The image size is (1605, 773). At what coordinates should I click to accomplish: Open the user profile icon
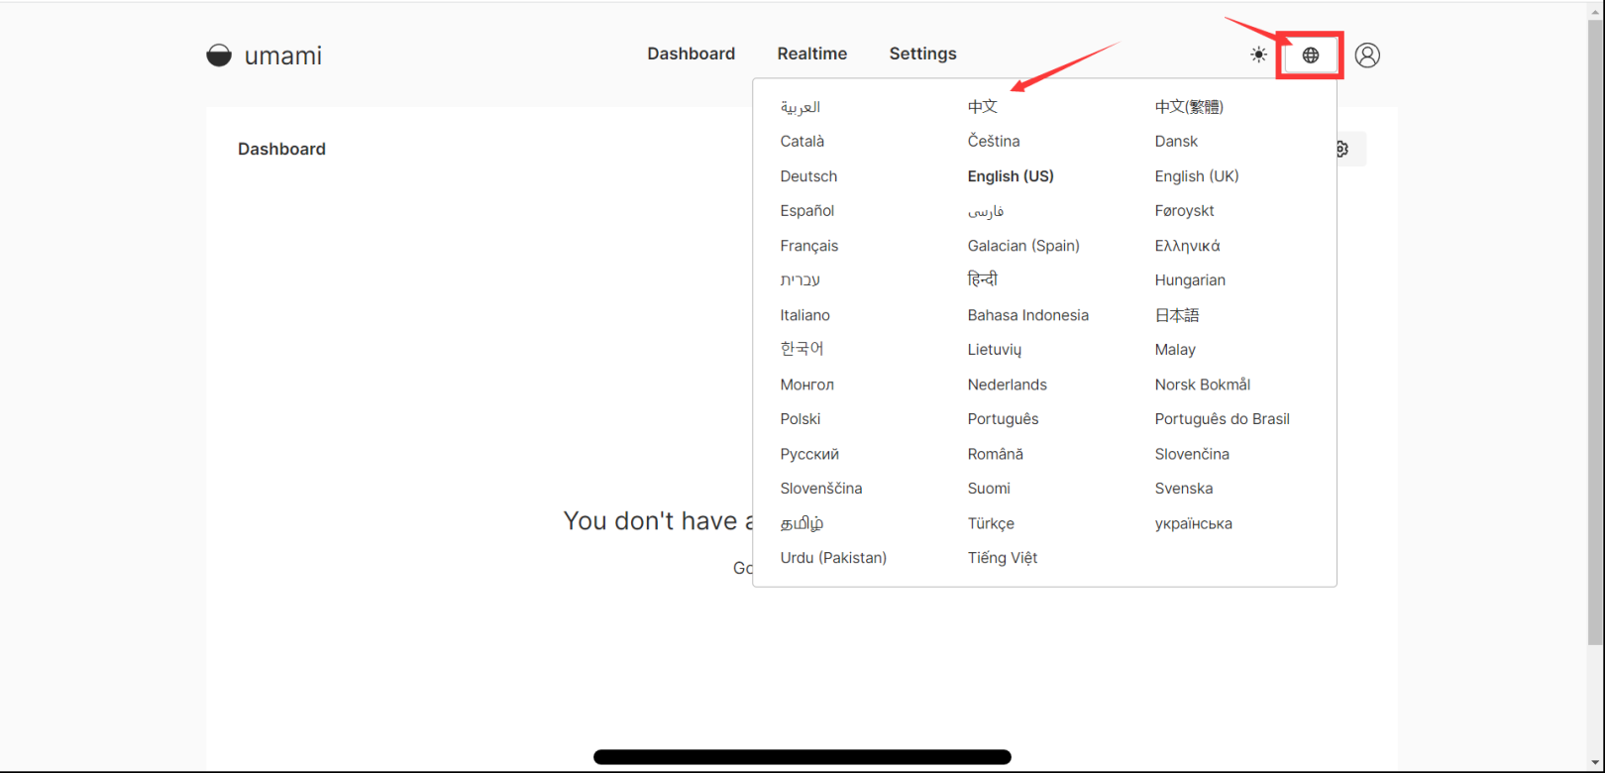[1367, 55]
